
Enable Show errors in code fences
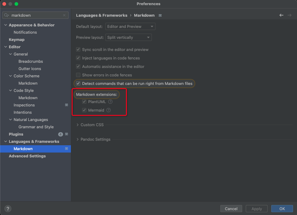[78, 75]
